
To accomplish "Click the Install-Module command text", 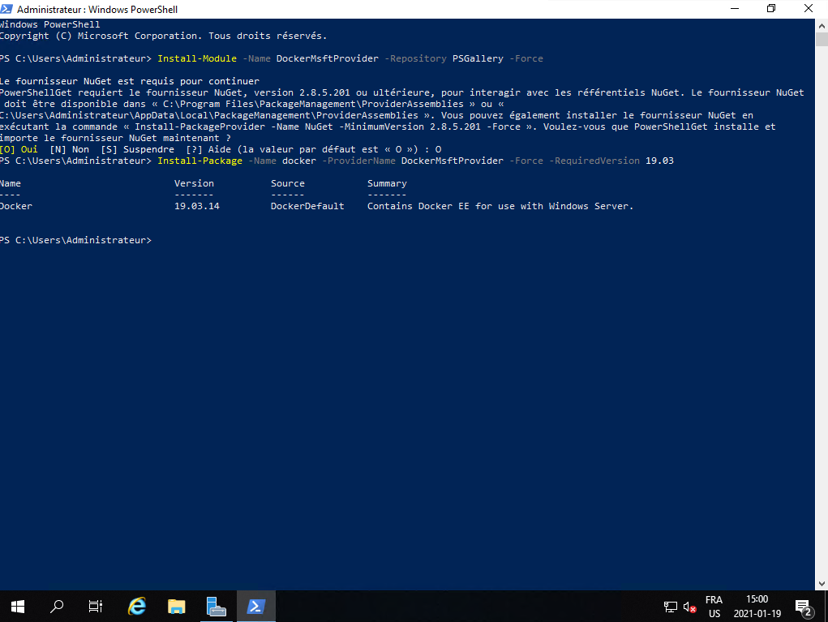I will coord(197,58).
